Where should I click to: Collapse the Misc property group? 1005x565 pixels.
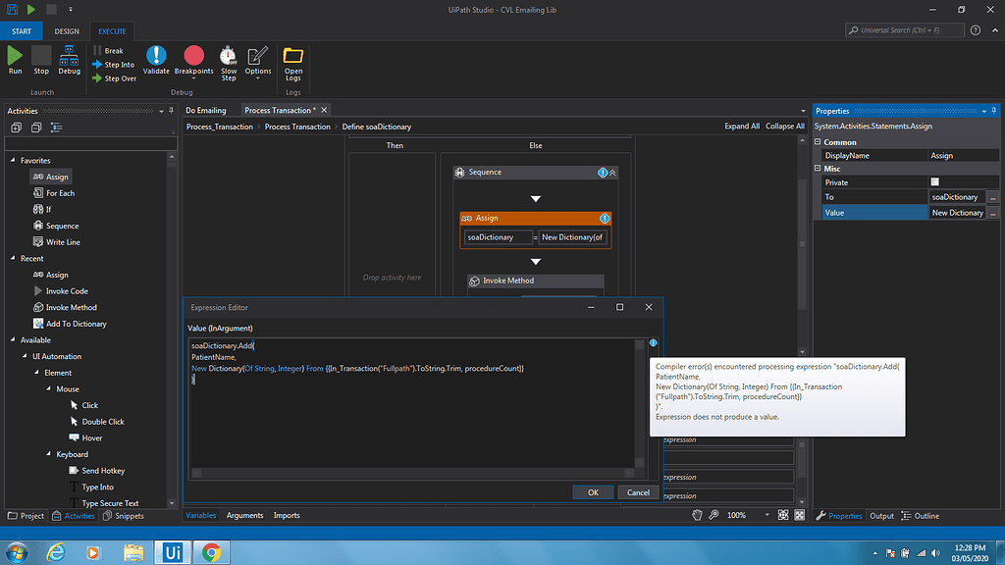[x=819, y=169]
